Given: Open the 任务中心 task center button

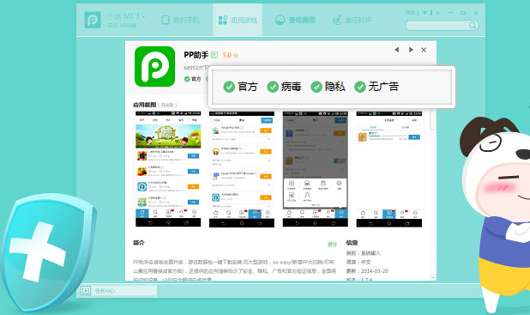Looking at the screenshot, I should click(118, 291).
